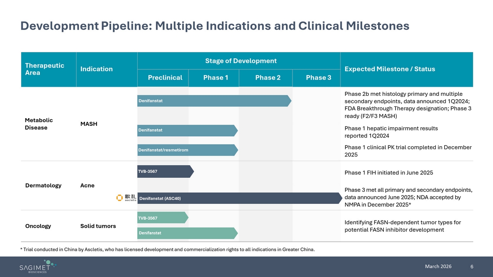
Task: Click the Phase 2 column header
Action: tap(268, 78)
